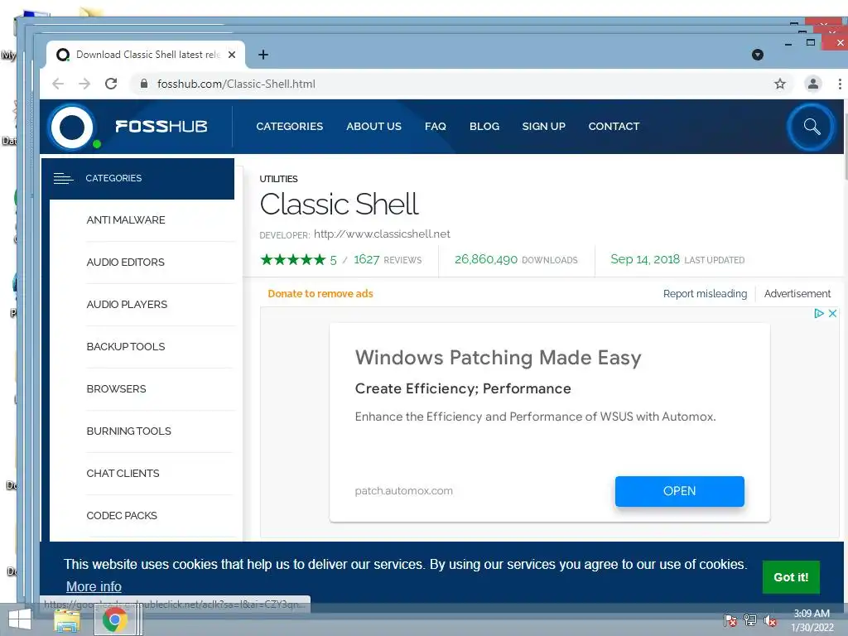Open the CONTACT menu item

click(x=614, y=127)
